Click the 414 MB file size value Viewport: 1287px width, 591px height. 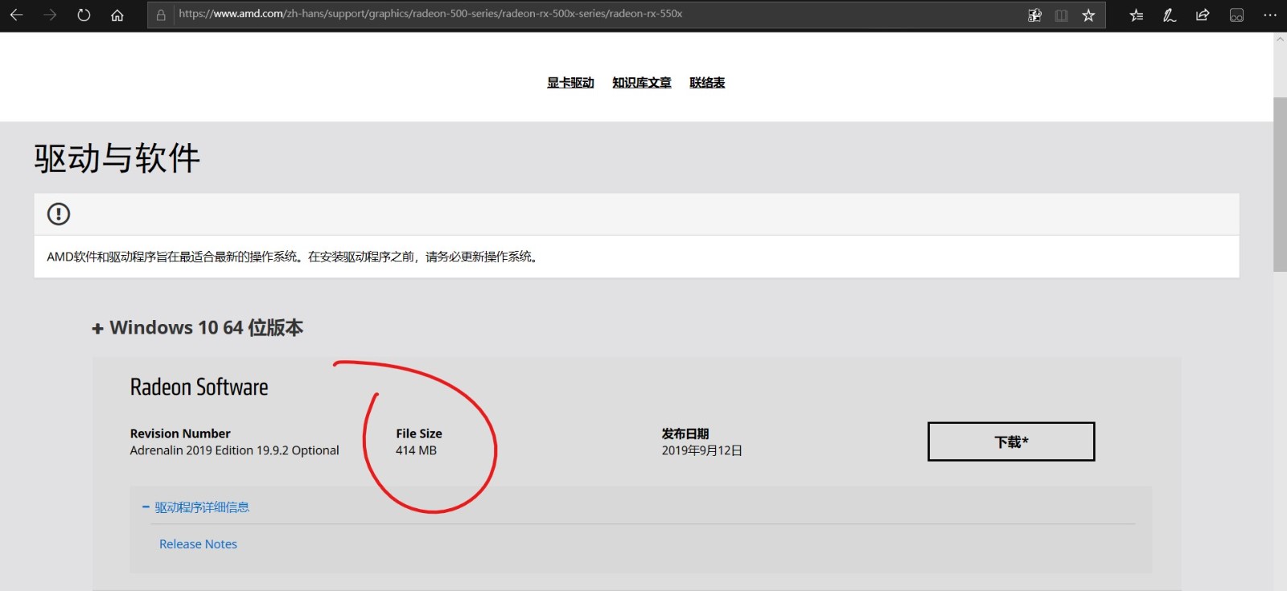pos(416,450)
